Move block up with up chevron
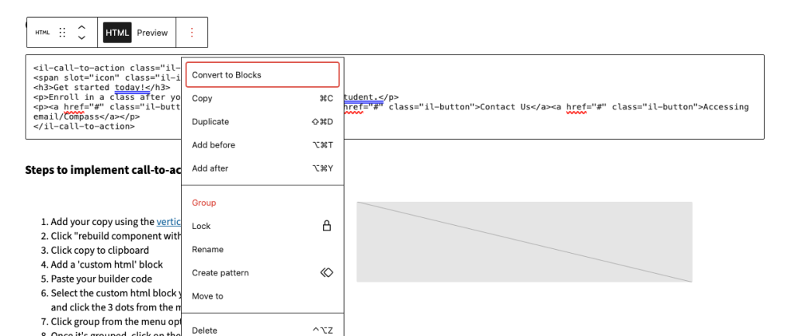 point(82,27)
